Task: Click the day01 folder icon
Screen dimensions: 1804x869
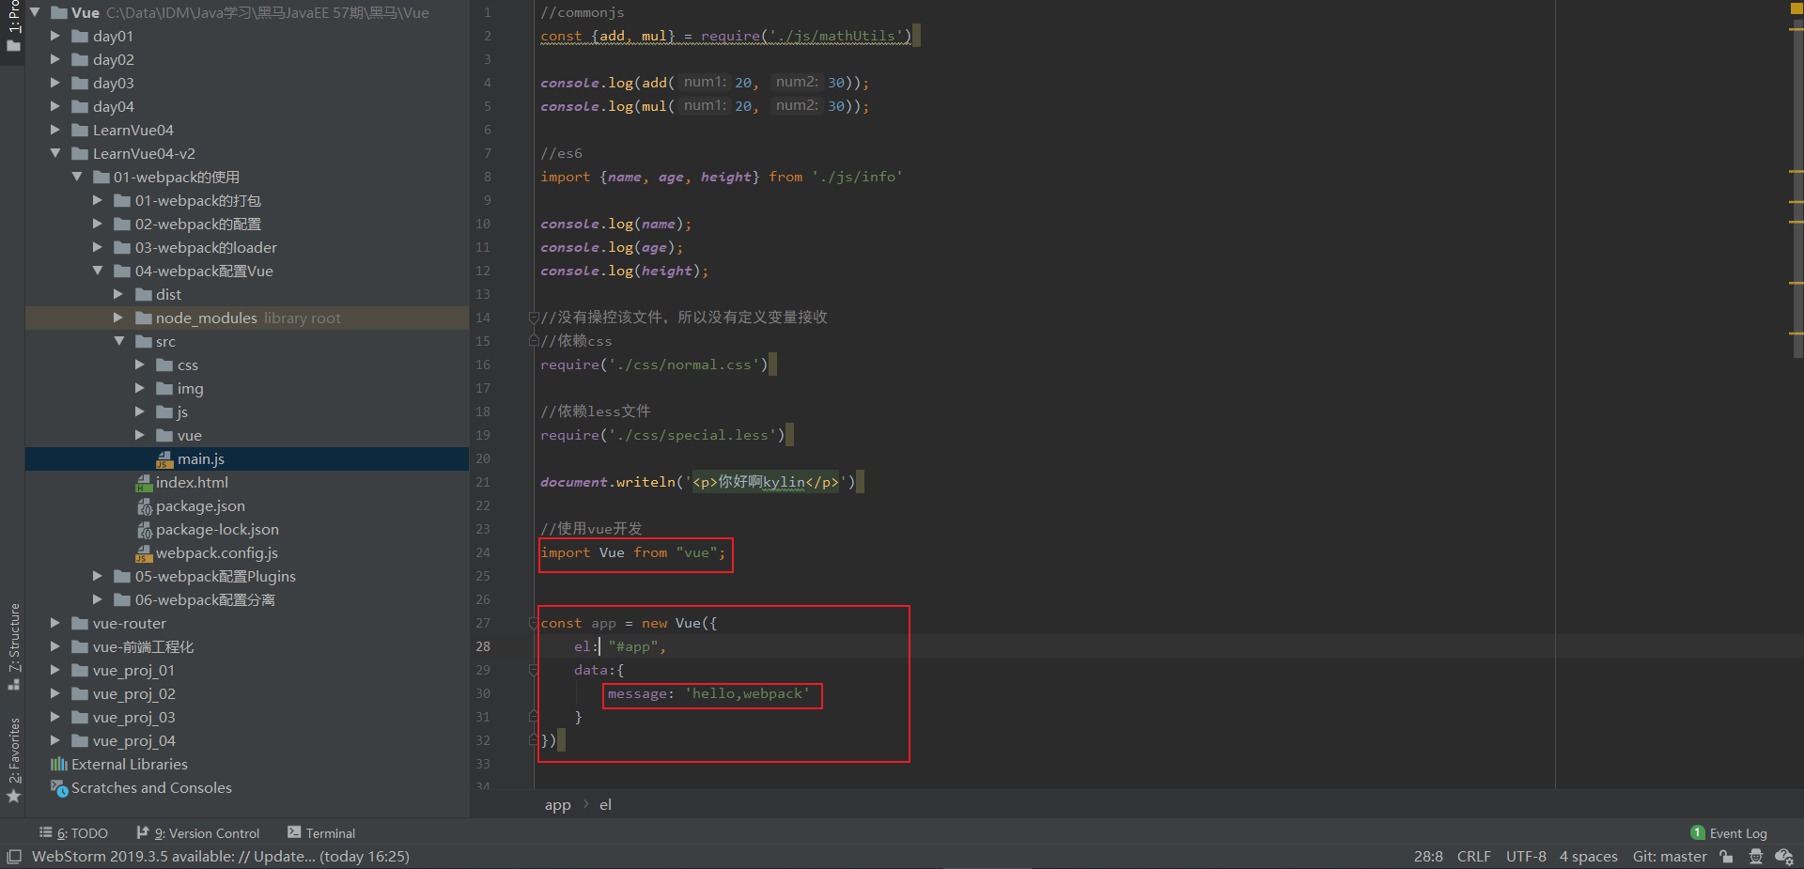Action: point(80,37)
